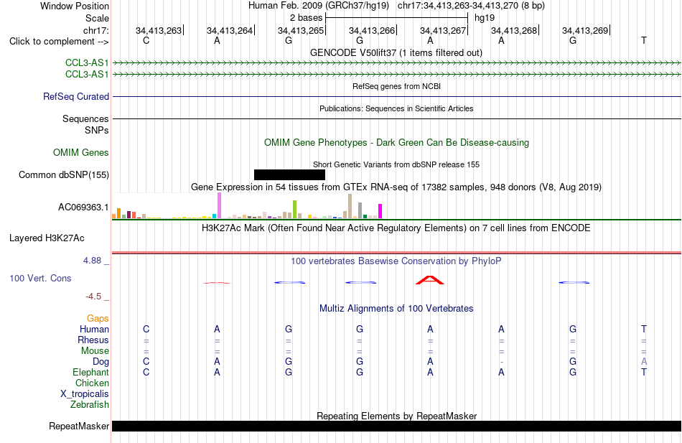
Task: Click the 'Click to complement -->' label
Action: 59,42
